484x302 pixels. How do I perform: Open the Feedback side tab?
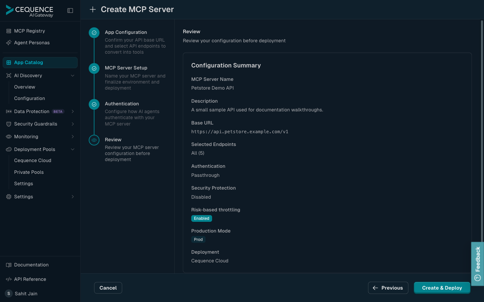click(x=478, y=264)
